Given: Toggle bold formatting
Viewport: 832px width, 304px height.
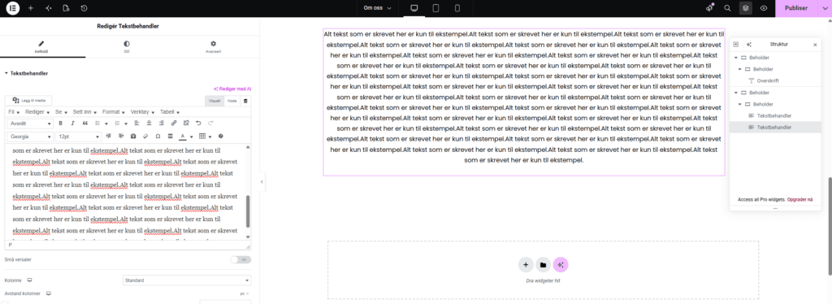Looking at the screenshot, I should (60, 124).
